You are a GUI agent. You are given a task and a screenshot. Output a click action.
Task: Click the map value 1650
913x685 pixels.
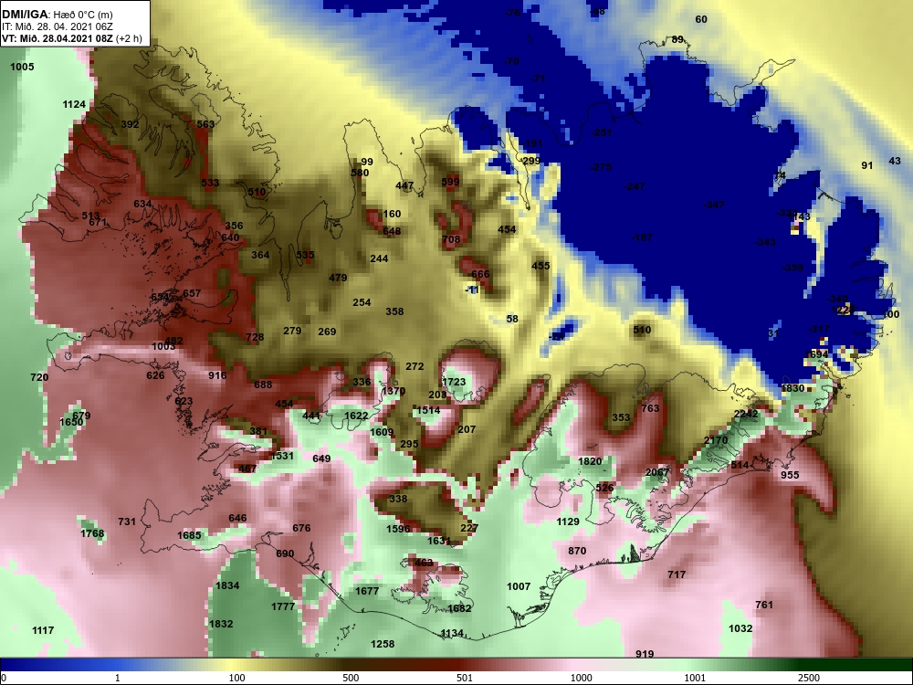click(x=71, y=422)
